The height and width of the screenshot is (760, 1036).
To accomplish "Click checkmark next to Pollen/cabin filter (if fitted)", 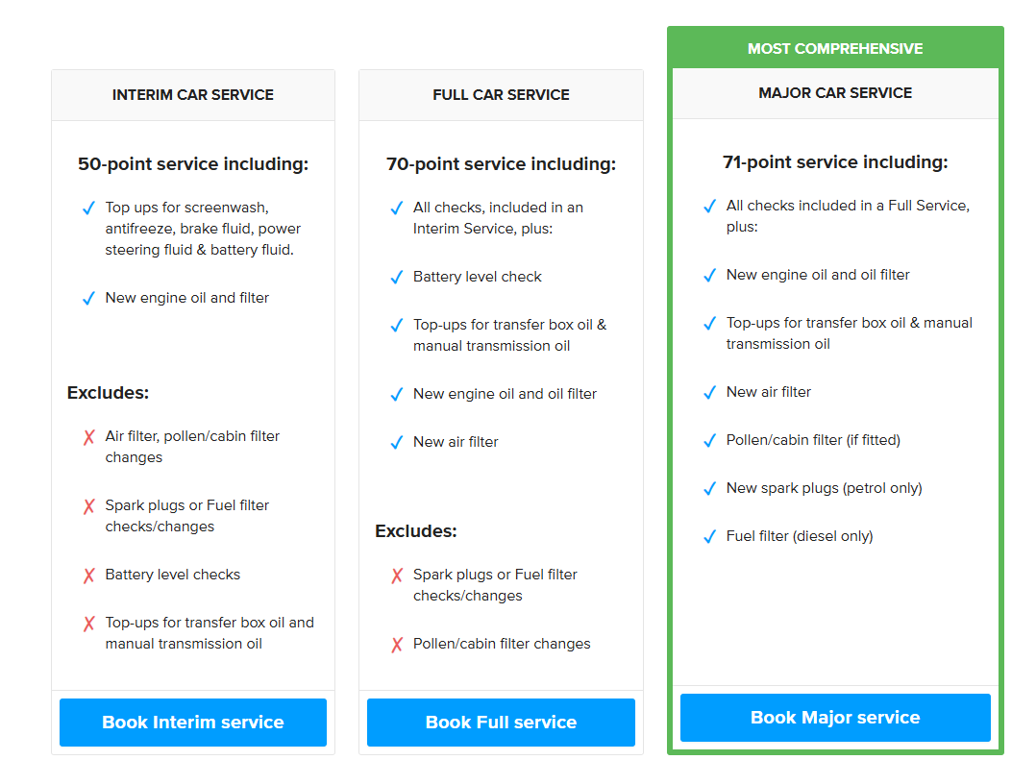I will pos(709,441).
